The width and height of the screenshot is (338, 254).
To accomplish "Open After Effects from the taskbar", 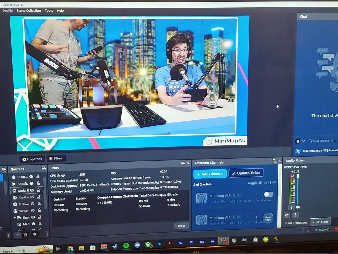I will pyautogui.click(x=213, y=242).
